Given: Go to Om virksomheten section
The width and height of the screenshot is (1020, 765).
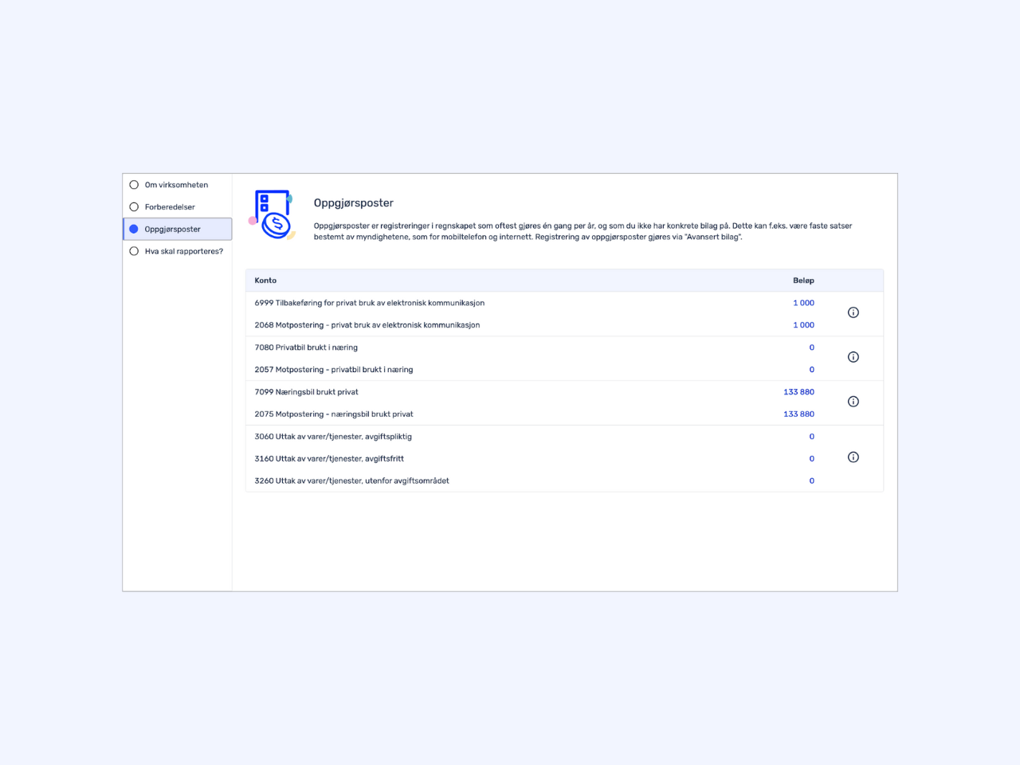Looking at the screenshot, I should pos(177,185).
